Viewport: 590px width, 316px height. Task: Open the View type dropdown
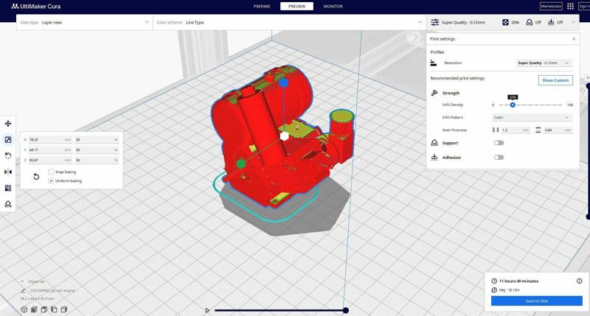(x=84, y=23)
